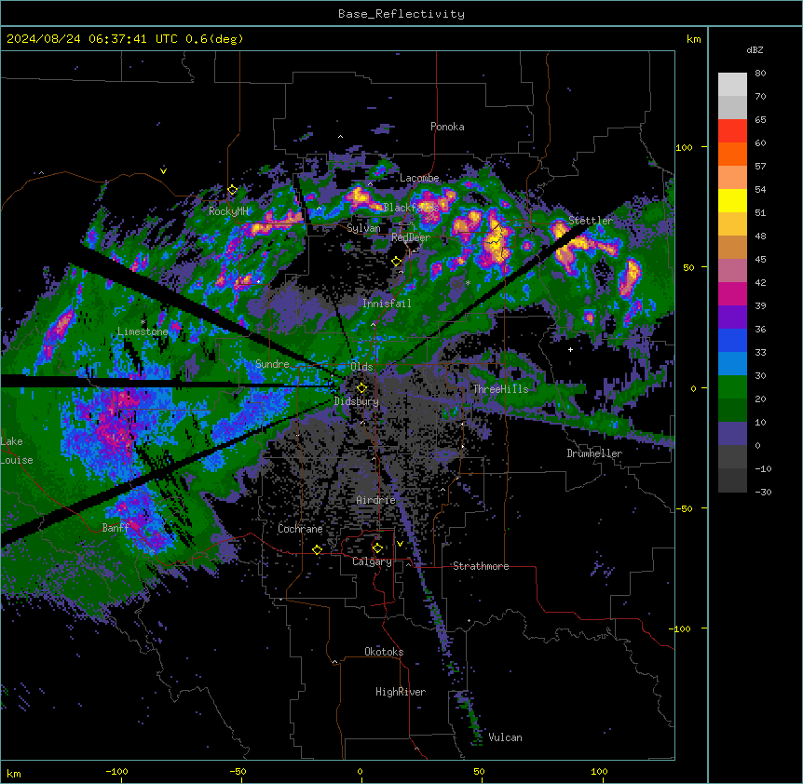803x784 pixels.
Task: Select the Banff town label
Action: pos(116,528)
